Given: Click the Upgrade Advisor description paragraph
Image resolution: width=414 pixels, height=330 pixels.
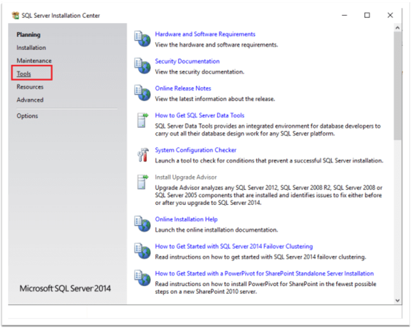Looking at the screenshot, I should (269, 195).
